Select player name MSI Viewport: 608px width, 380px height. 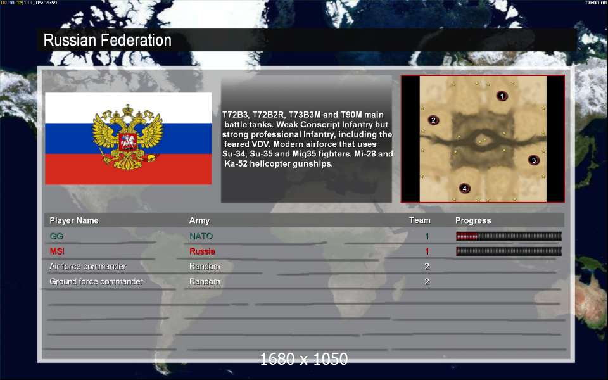point(57,251)
